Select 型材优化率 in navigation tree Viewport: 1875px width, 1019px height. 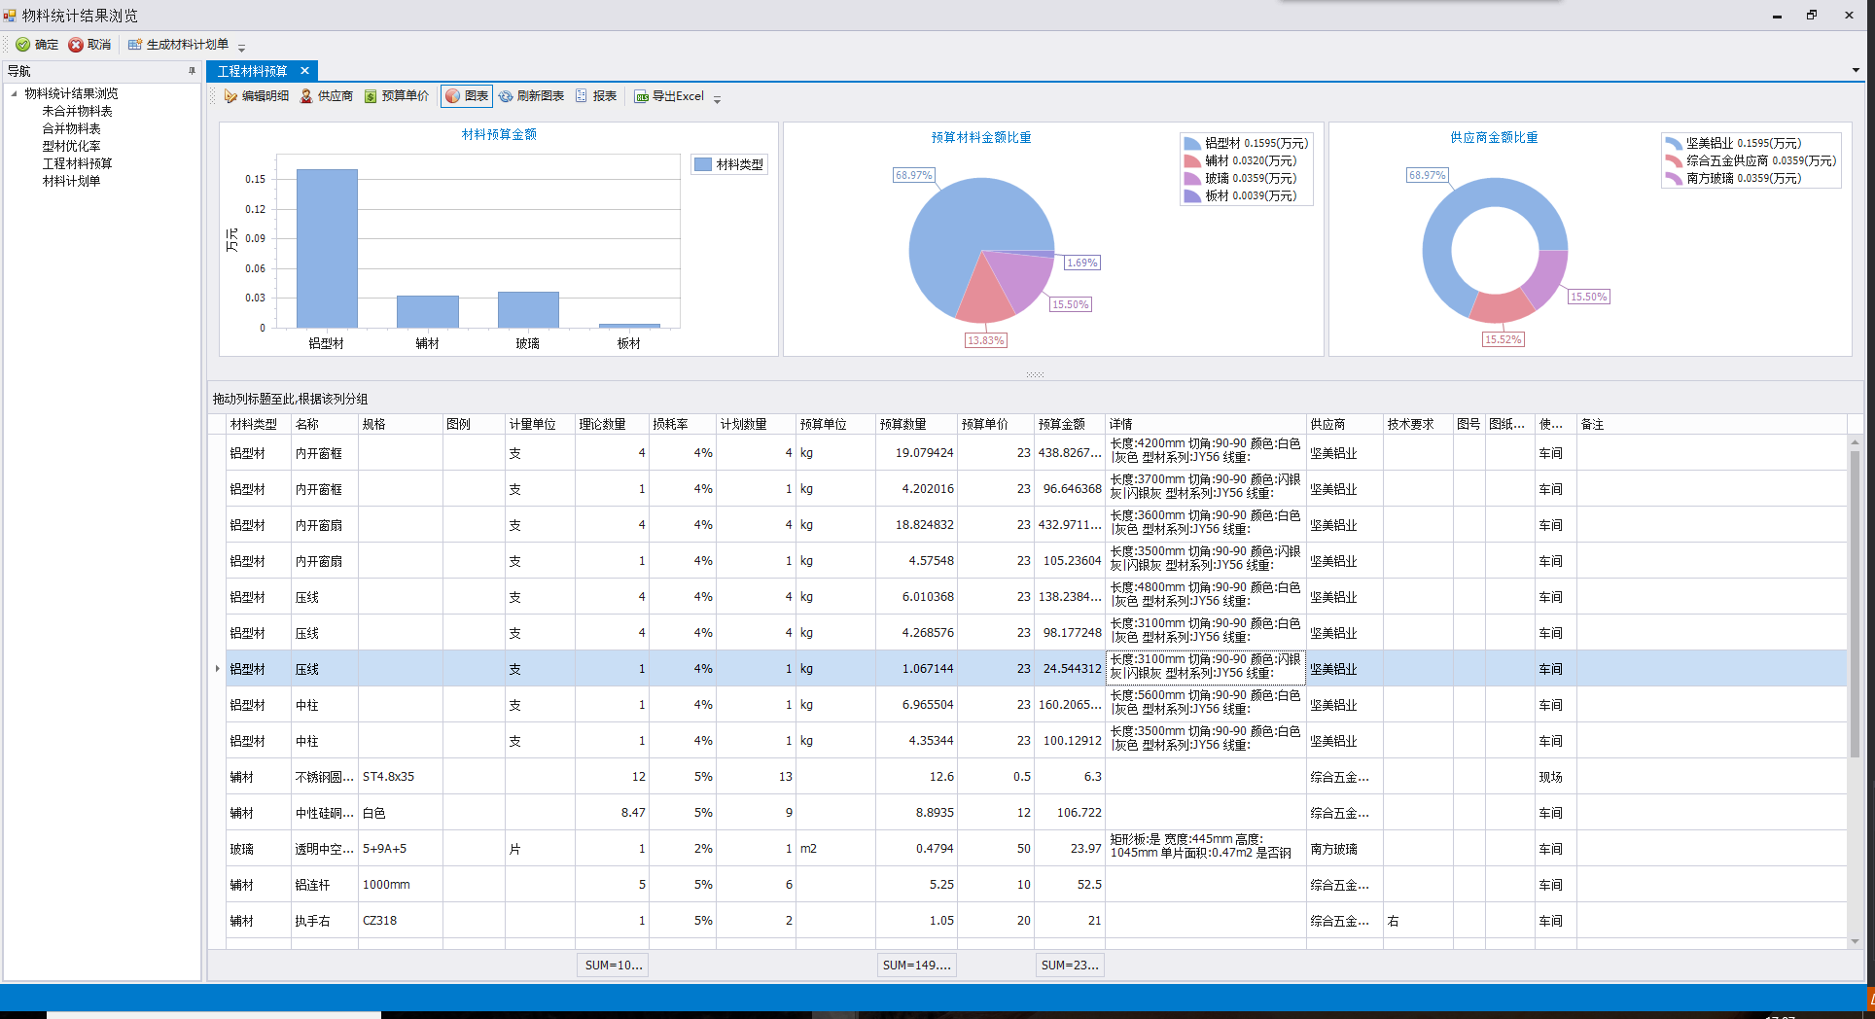click(x=71, y=146)
